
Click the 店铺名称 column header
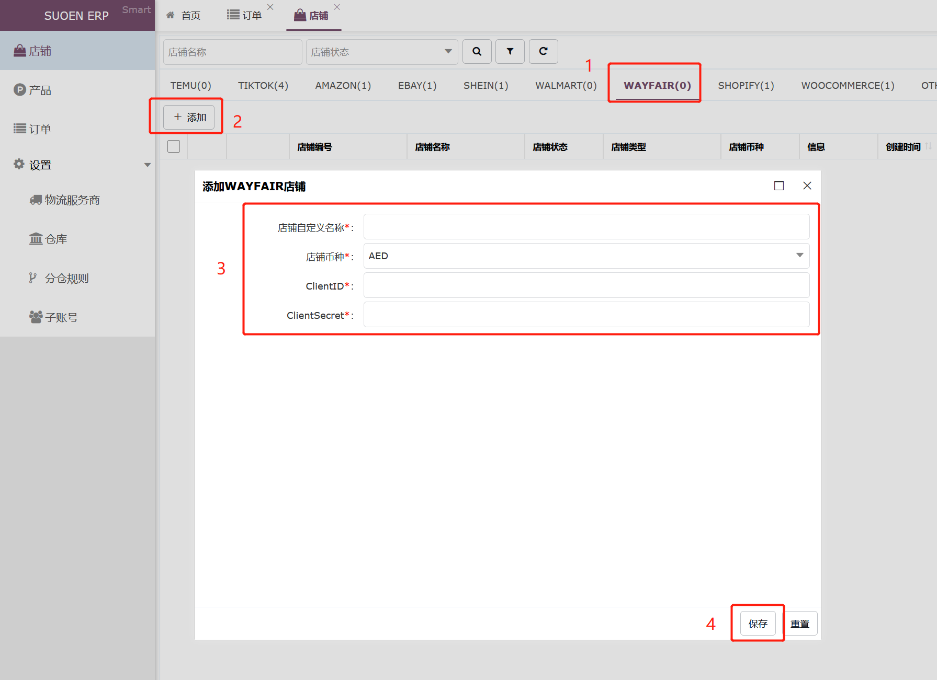pyautogui.click(x=466, y=147)
